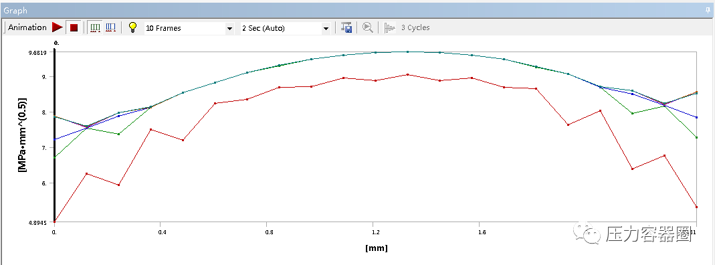Image resolution: width=715 pixels, height=265 pixels.
Task: Click the 1.2 x-axis tick label
Action: pyautogui.click(x=376, y=232)
